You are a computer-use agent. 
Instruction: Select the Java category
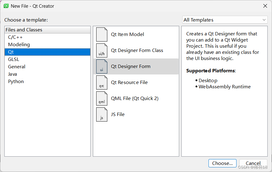(13, 74)
